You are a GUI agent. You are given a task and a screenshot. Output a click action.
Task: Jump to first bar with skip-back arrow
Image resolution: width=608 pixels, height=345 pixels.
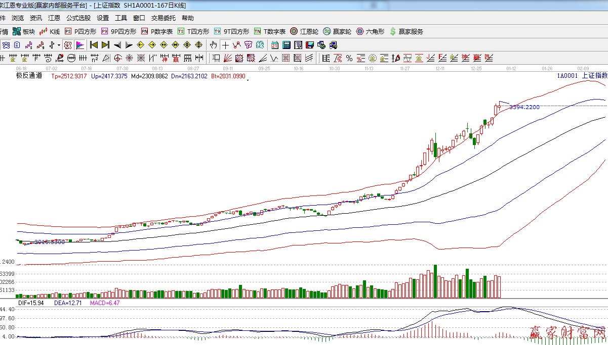coord(94,44)
